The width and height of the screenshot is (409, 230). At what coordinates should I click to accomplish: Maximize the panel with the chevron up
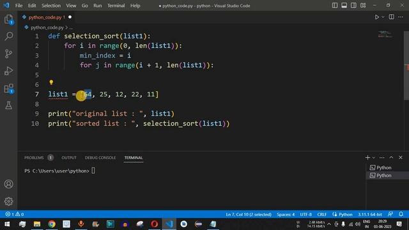391,157
